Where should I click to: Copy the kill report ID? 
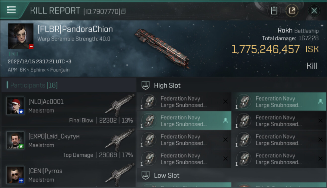(124, 11)
